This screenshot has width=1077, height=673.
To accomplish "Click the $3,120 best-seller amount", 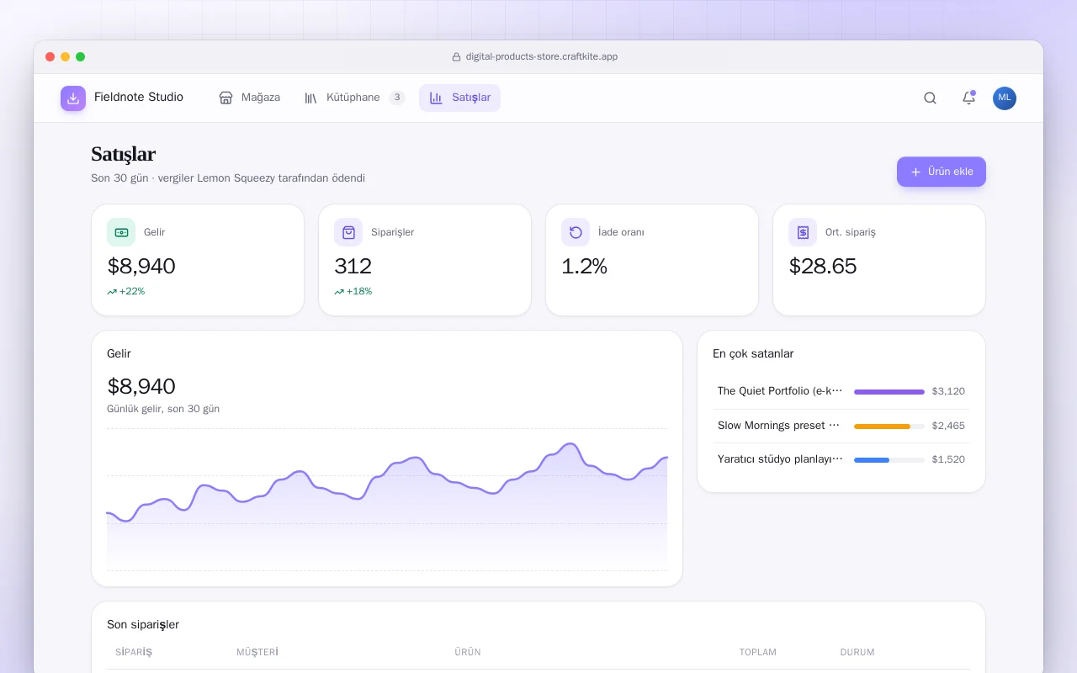I will (948, 391).
